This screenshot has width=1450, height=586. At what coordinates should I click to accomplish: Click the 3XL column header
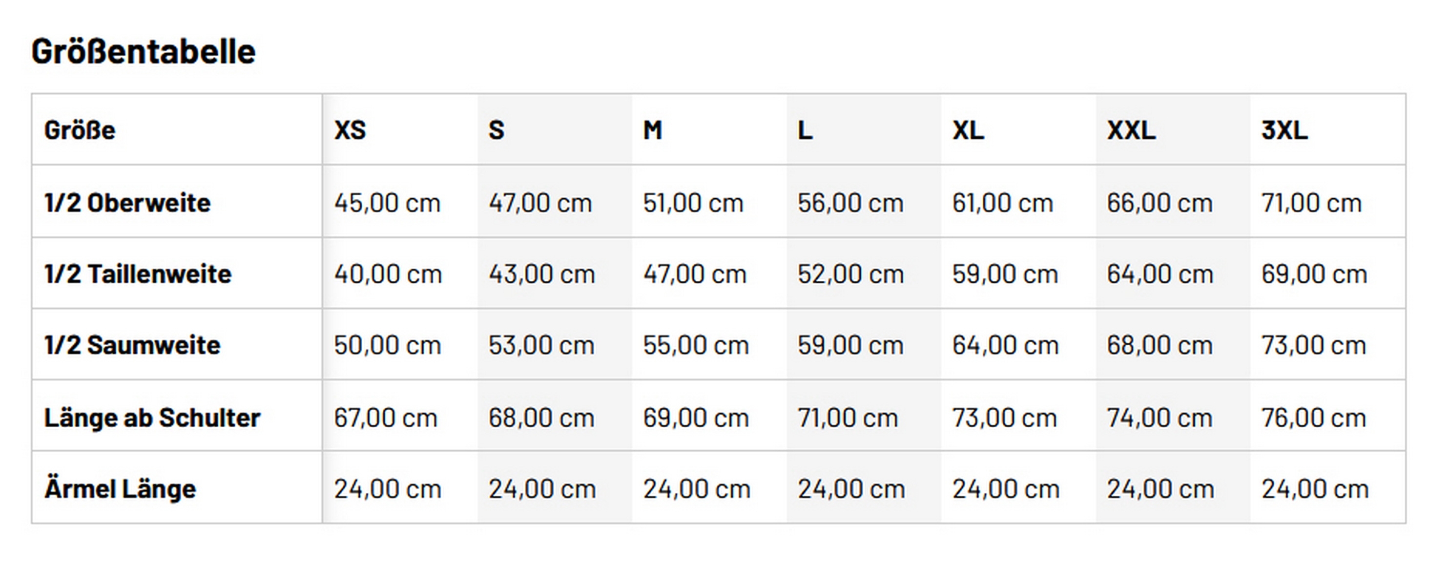(x=1284, y=130)
